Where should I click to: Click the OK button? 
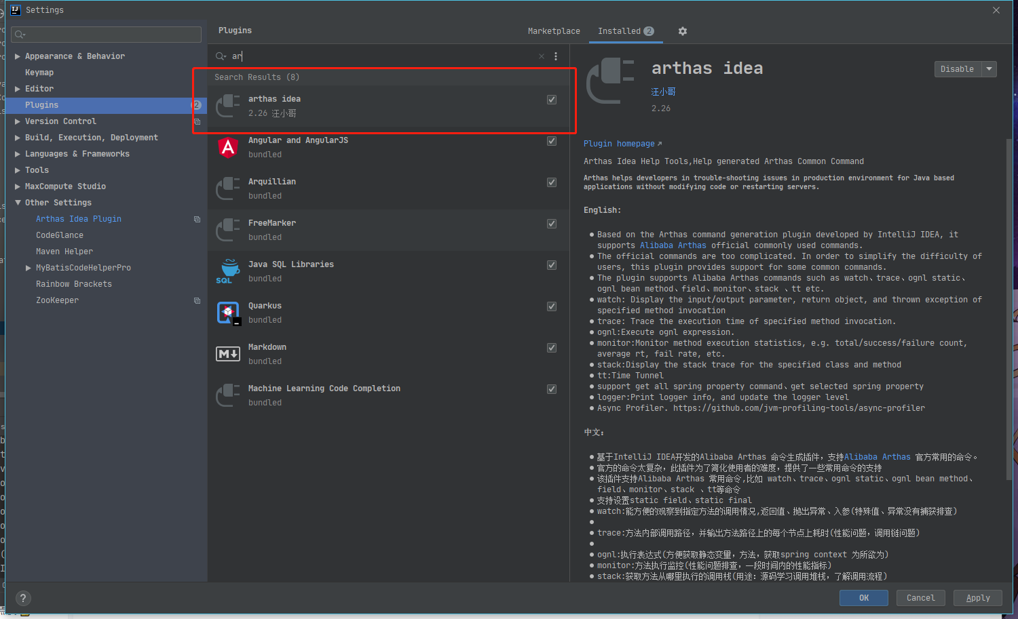tap(864, 598)
